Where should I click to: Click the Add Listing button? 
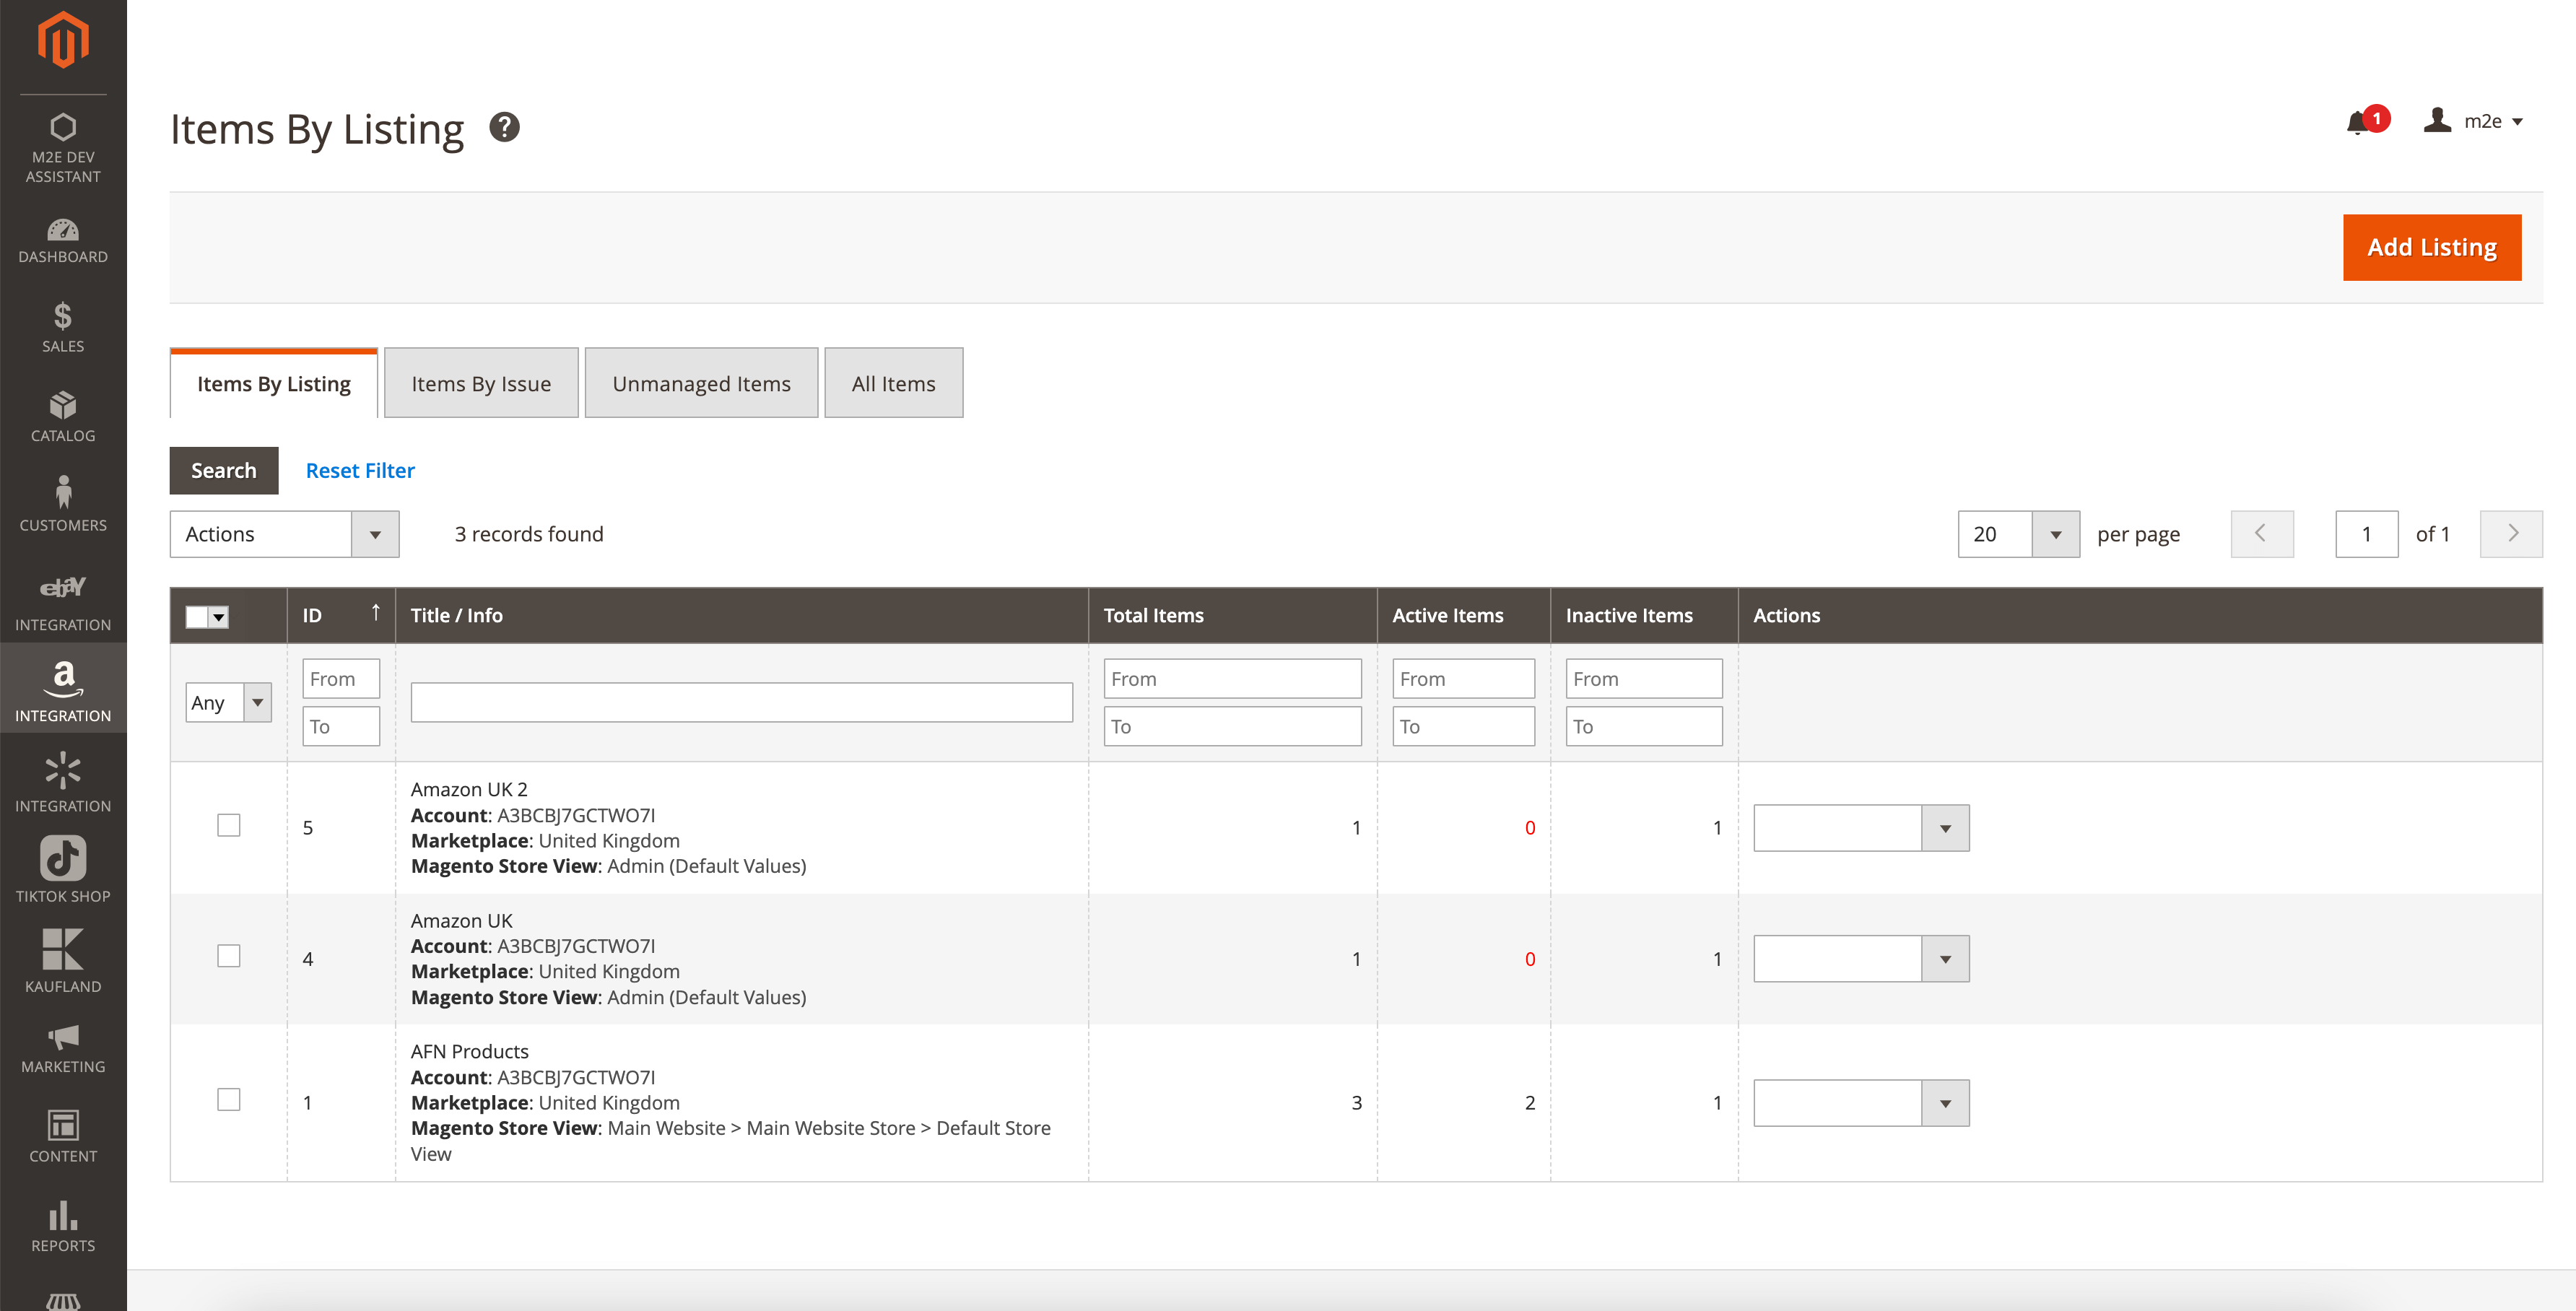point(2431,247)
